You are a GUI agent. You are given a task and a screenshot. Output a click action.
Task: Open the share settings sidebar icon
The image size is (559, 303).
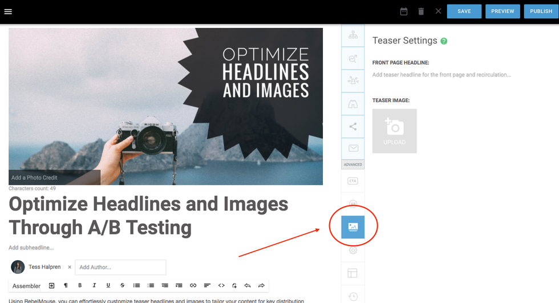tap(353, 127)
